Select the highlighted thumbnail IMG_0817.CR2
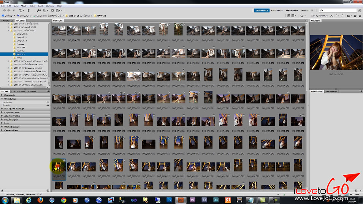 point(59,169)
